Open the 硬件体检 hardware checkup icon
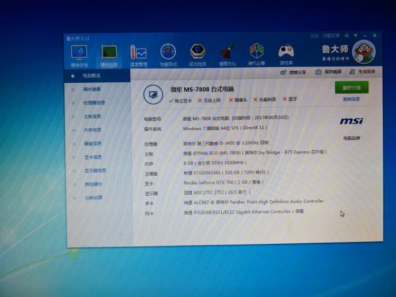This screenshot has width=396, height=297. pos(79,56)
